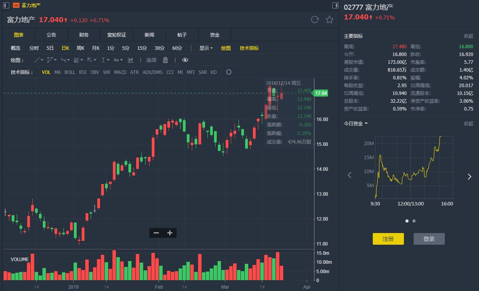Click the yellow 注册 button
The height and width of the screenshot is (291, 479).
(388, 239)
